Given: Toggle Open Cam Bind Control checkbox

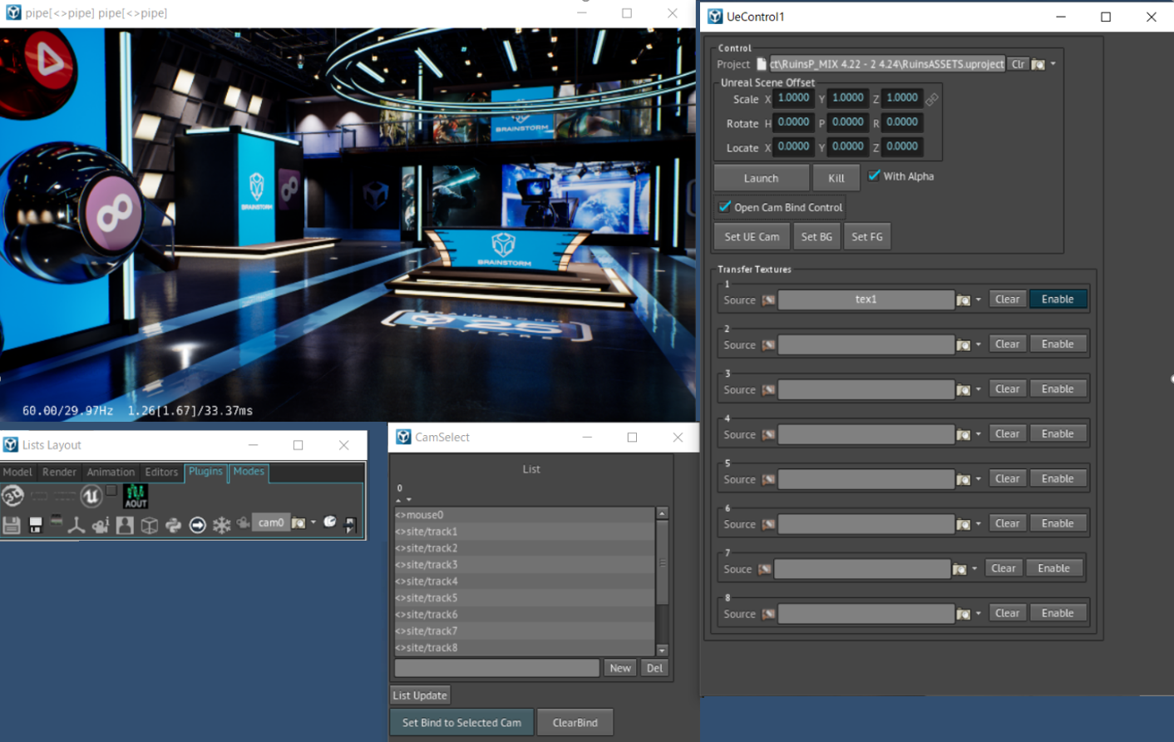Looking at the screenshot, I should click(x=724, y=207).
